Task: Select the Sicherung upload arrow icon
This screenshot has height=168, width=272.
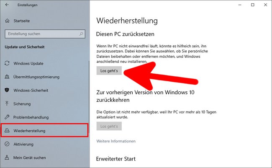Action: (x=7, y=103)
